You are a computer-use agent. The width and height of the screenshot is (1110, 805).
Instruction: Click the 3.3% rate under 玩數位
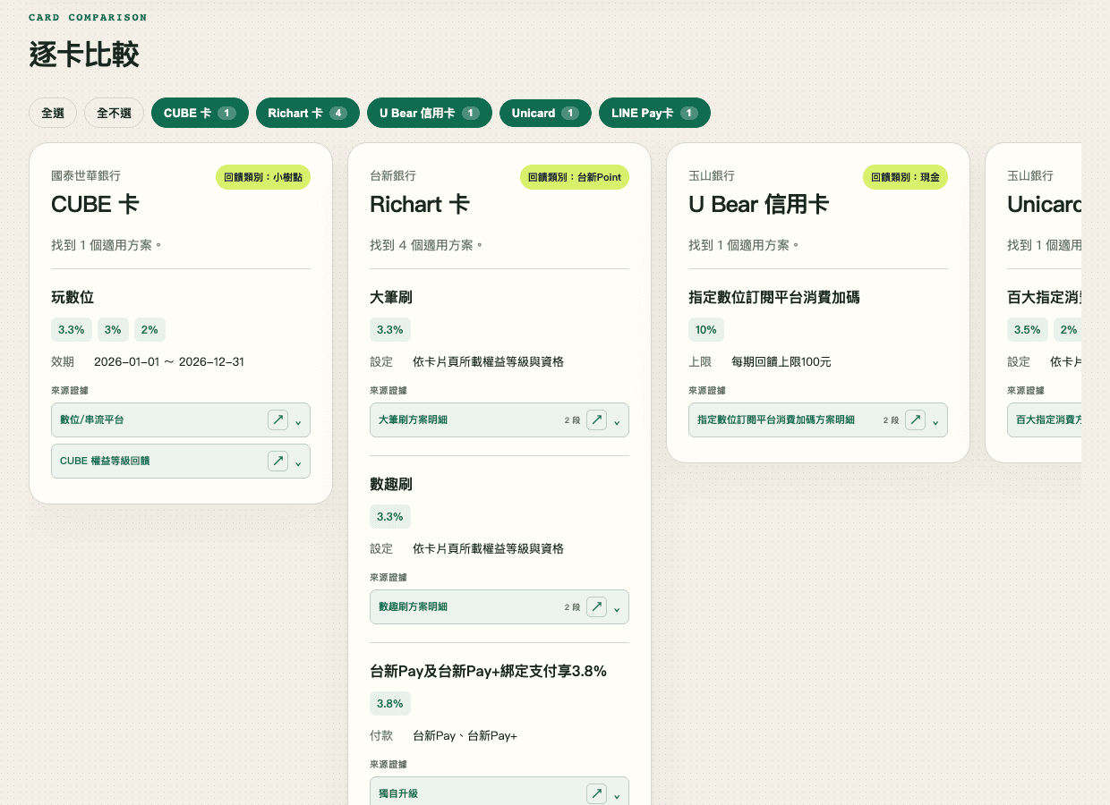click(72, 329)
